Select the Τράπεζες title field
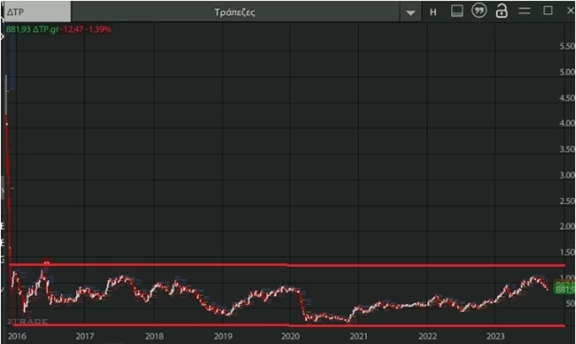The image size is (576, 344). pyautogui.click(x=235, y=12)
